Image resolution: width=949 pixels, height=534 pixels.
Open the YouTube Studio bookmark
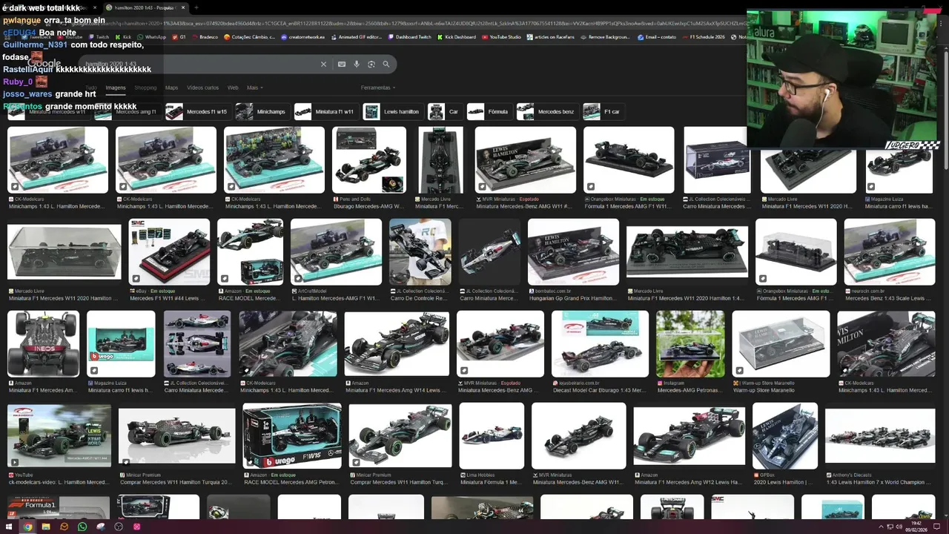[x=501, y=37]
